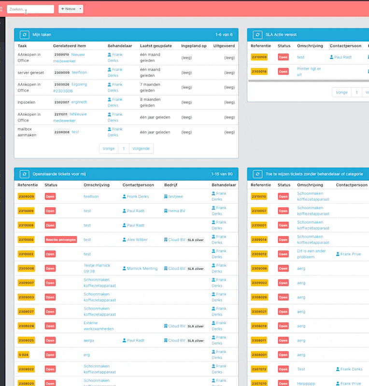The height and width of the screenshot is (386, 369).
Task: Open contact Alex Wilber
Action: (x=137, y=239)
